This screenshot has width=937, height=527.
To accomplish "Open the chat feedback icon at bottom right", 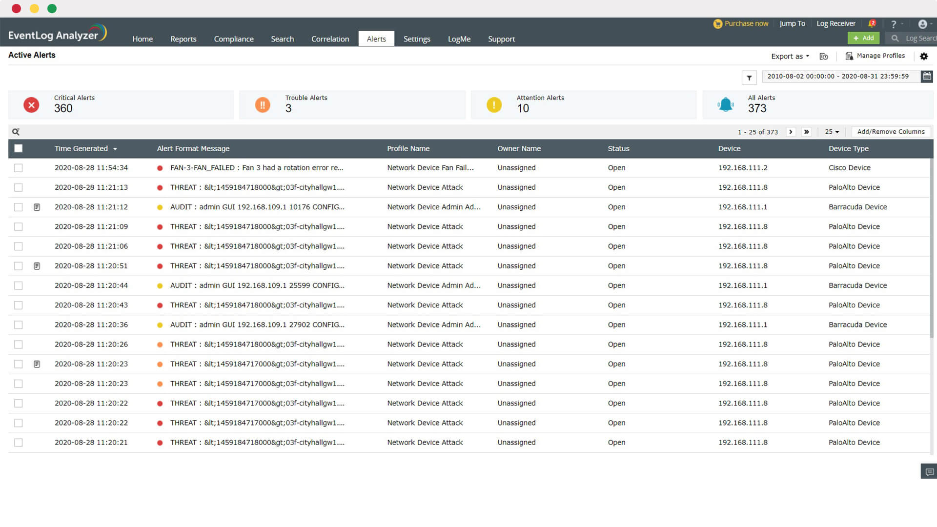I will [x=929, y=472].
